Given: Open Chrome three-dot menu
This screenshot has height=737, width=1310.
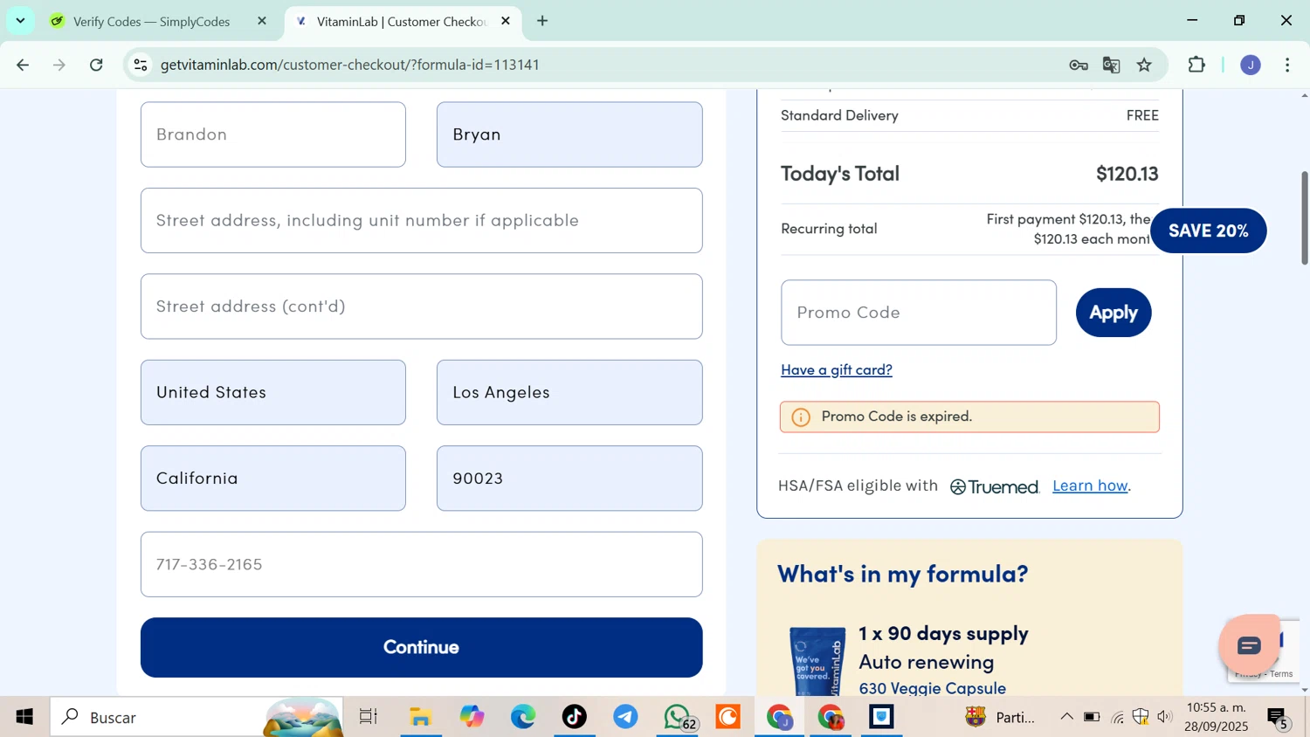Looking at the screenshot, I should tap(1287, 65).
